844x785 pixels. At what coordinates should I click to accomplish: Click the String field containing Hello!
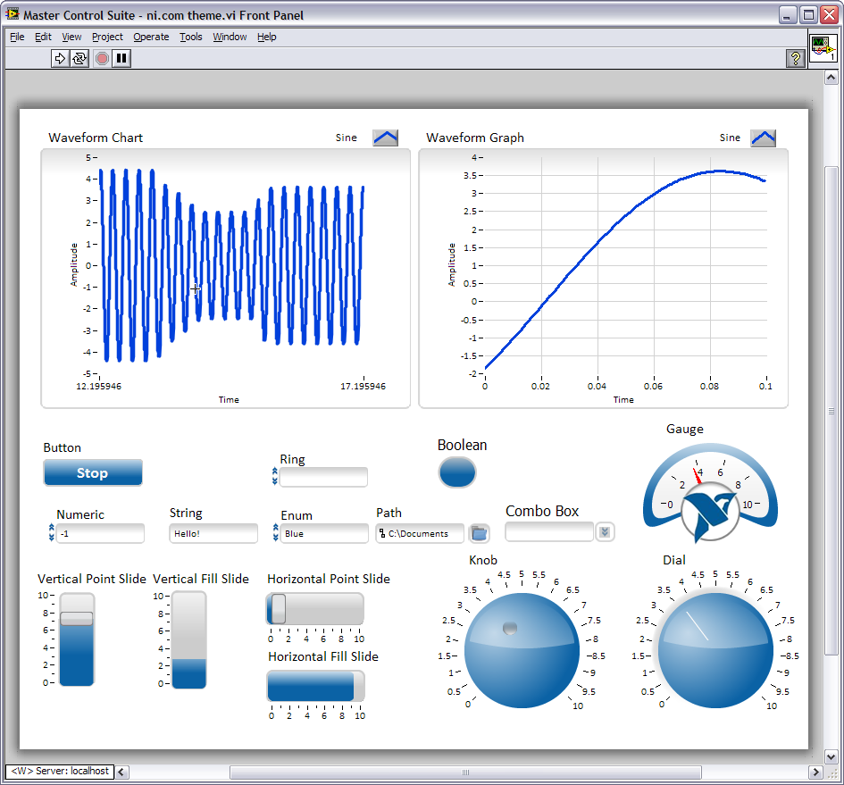213,533
